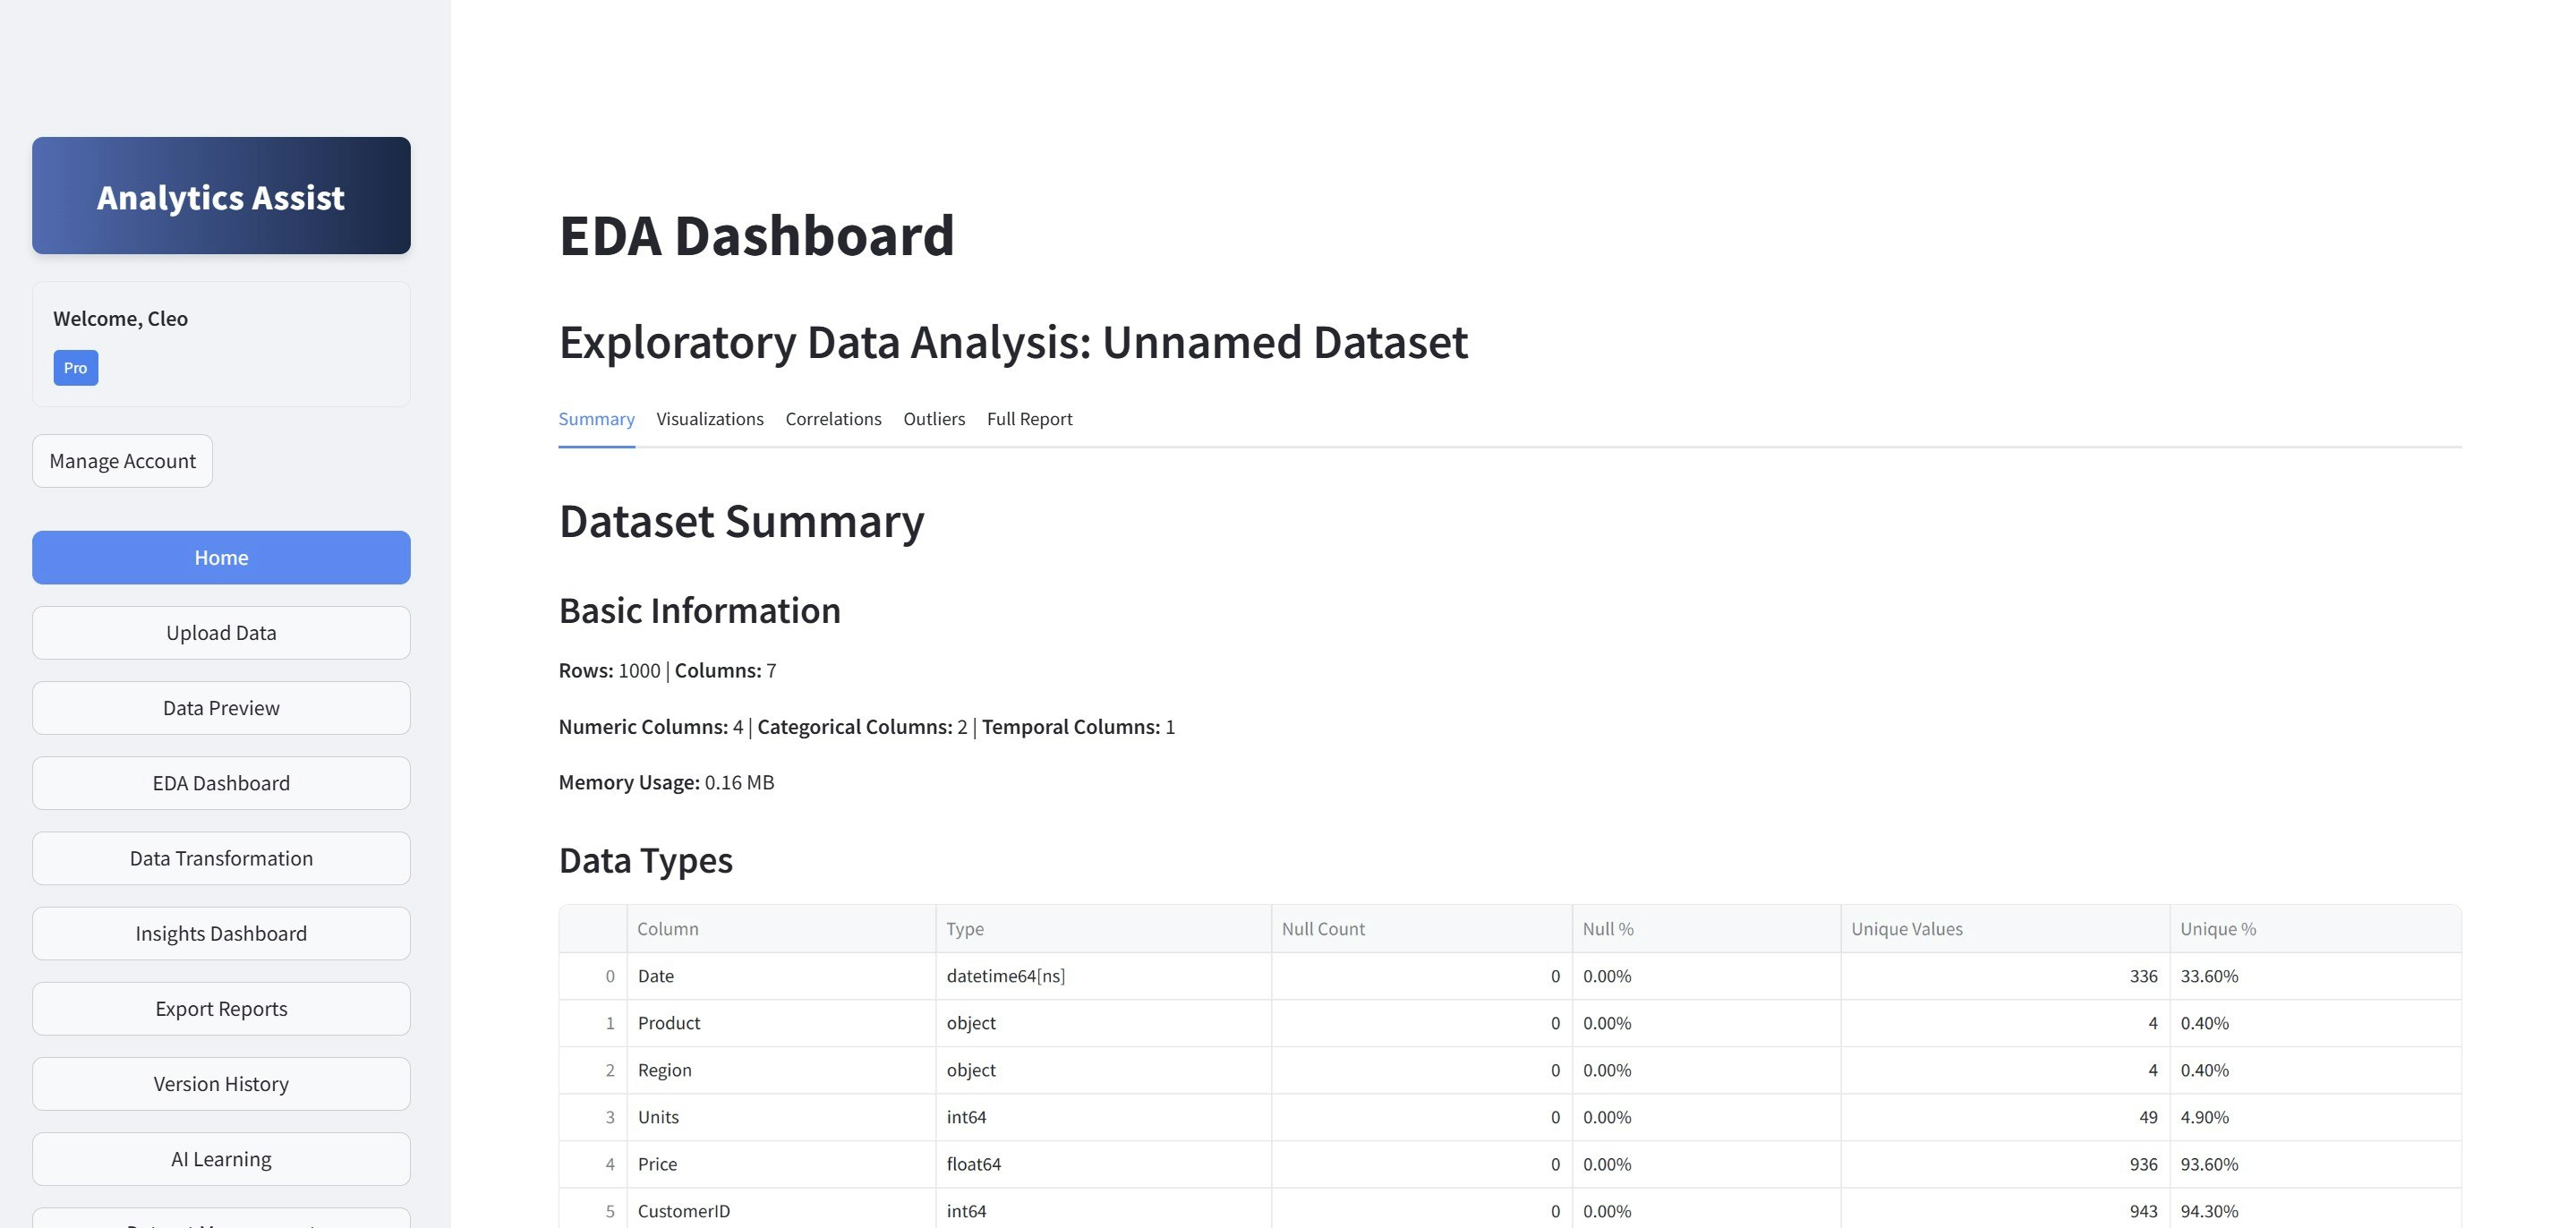This screenshot has height=1228, width=2576.
Task: Click the Analytics Assist logo banner
Action: pos(221,196)
